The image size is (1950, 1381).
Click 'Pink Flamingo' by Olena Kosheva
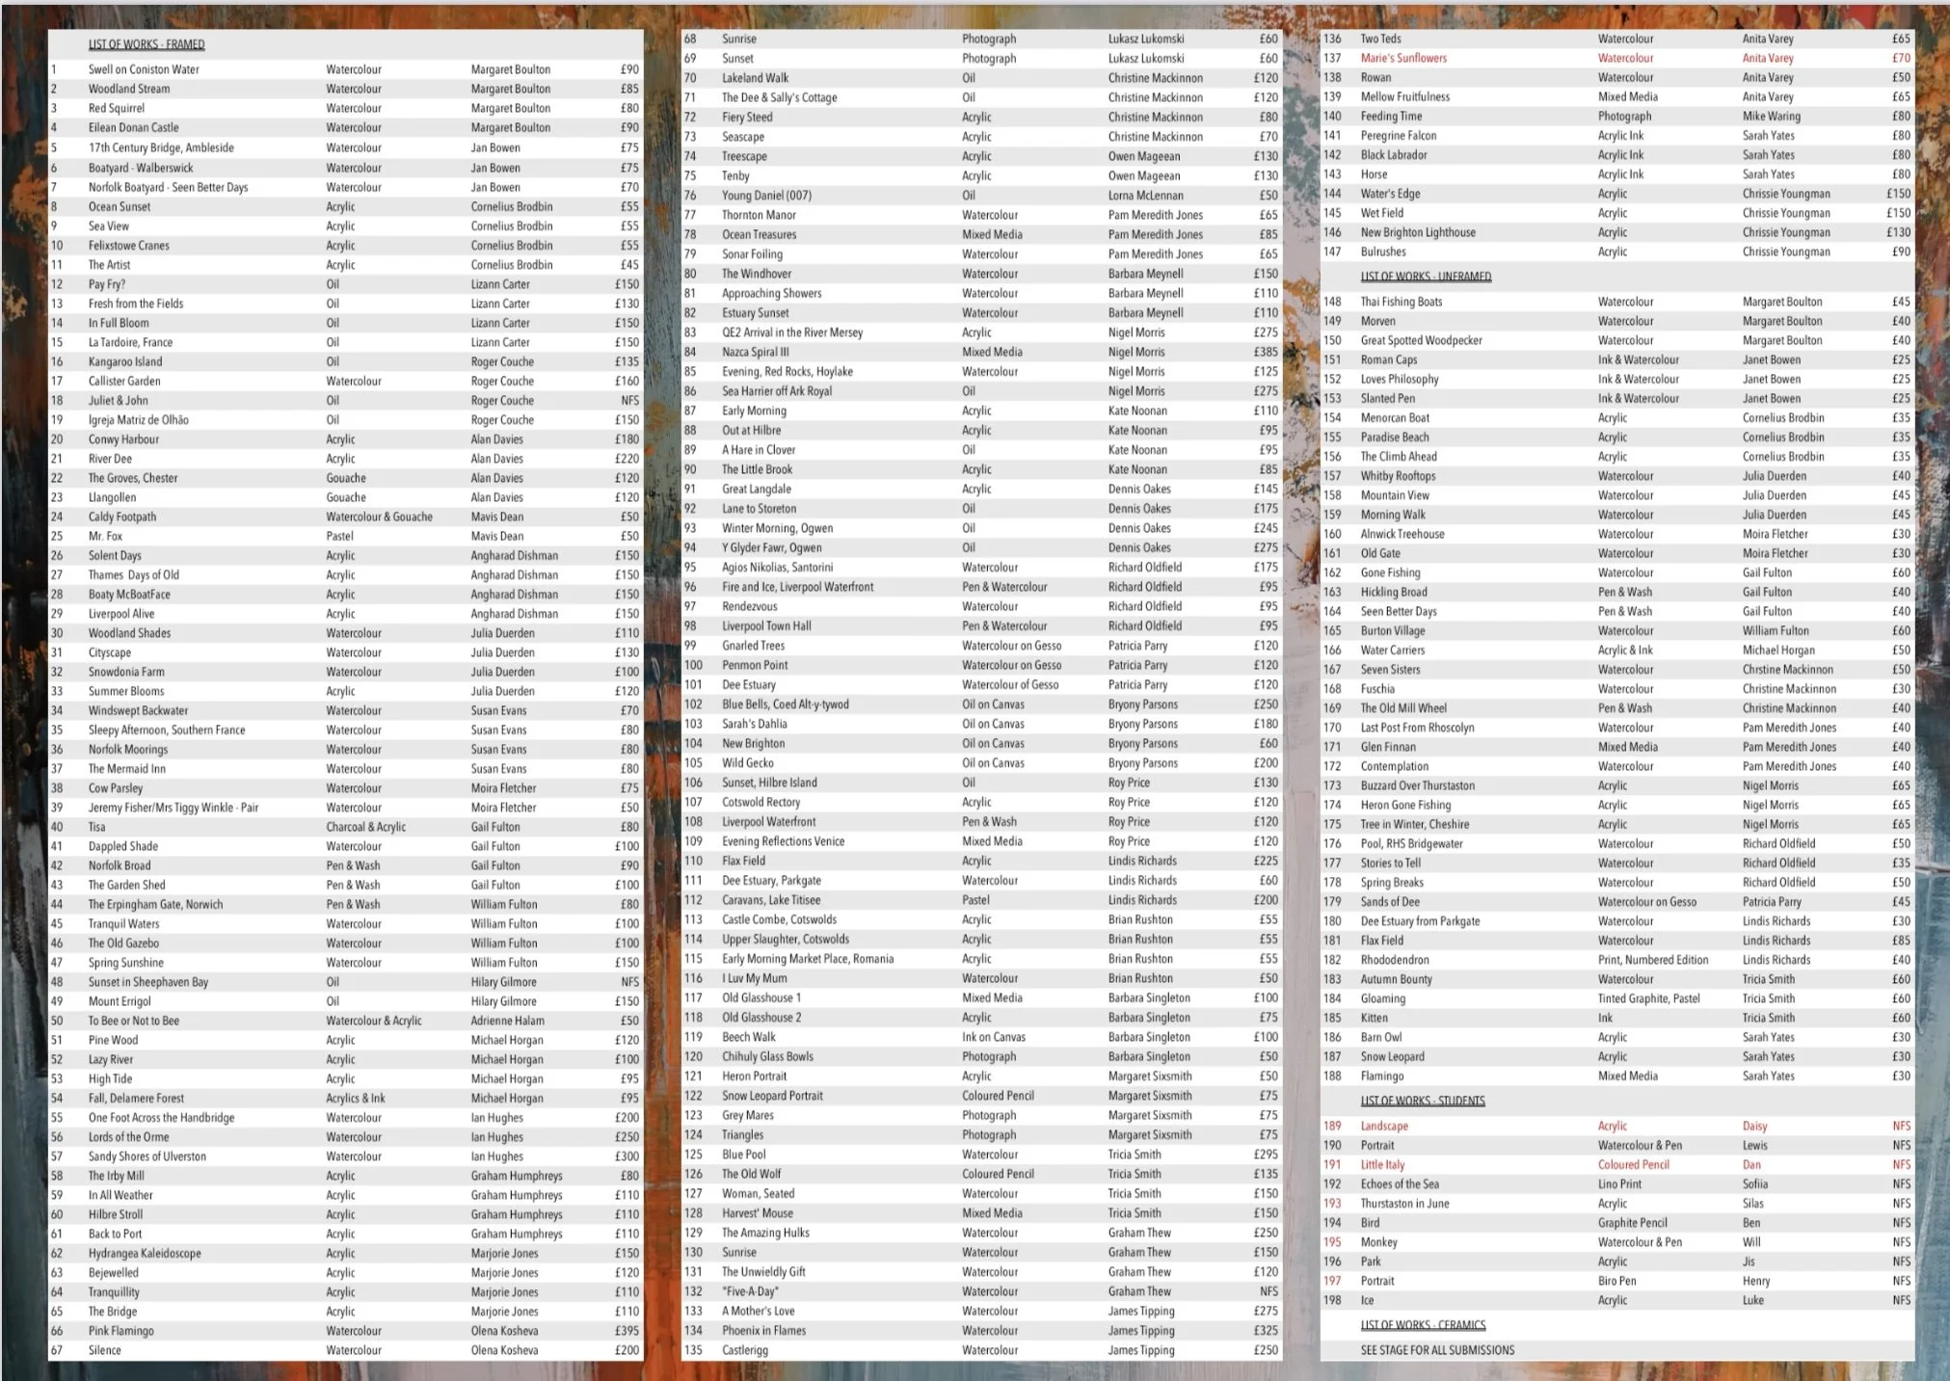coord(120,1331)
